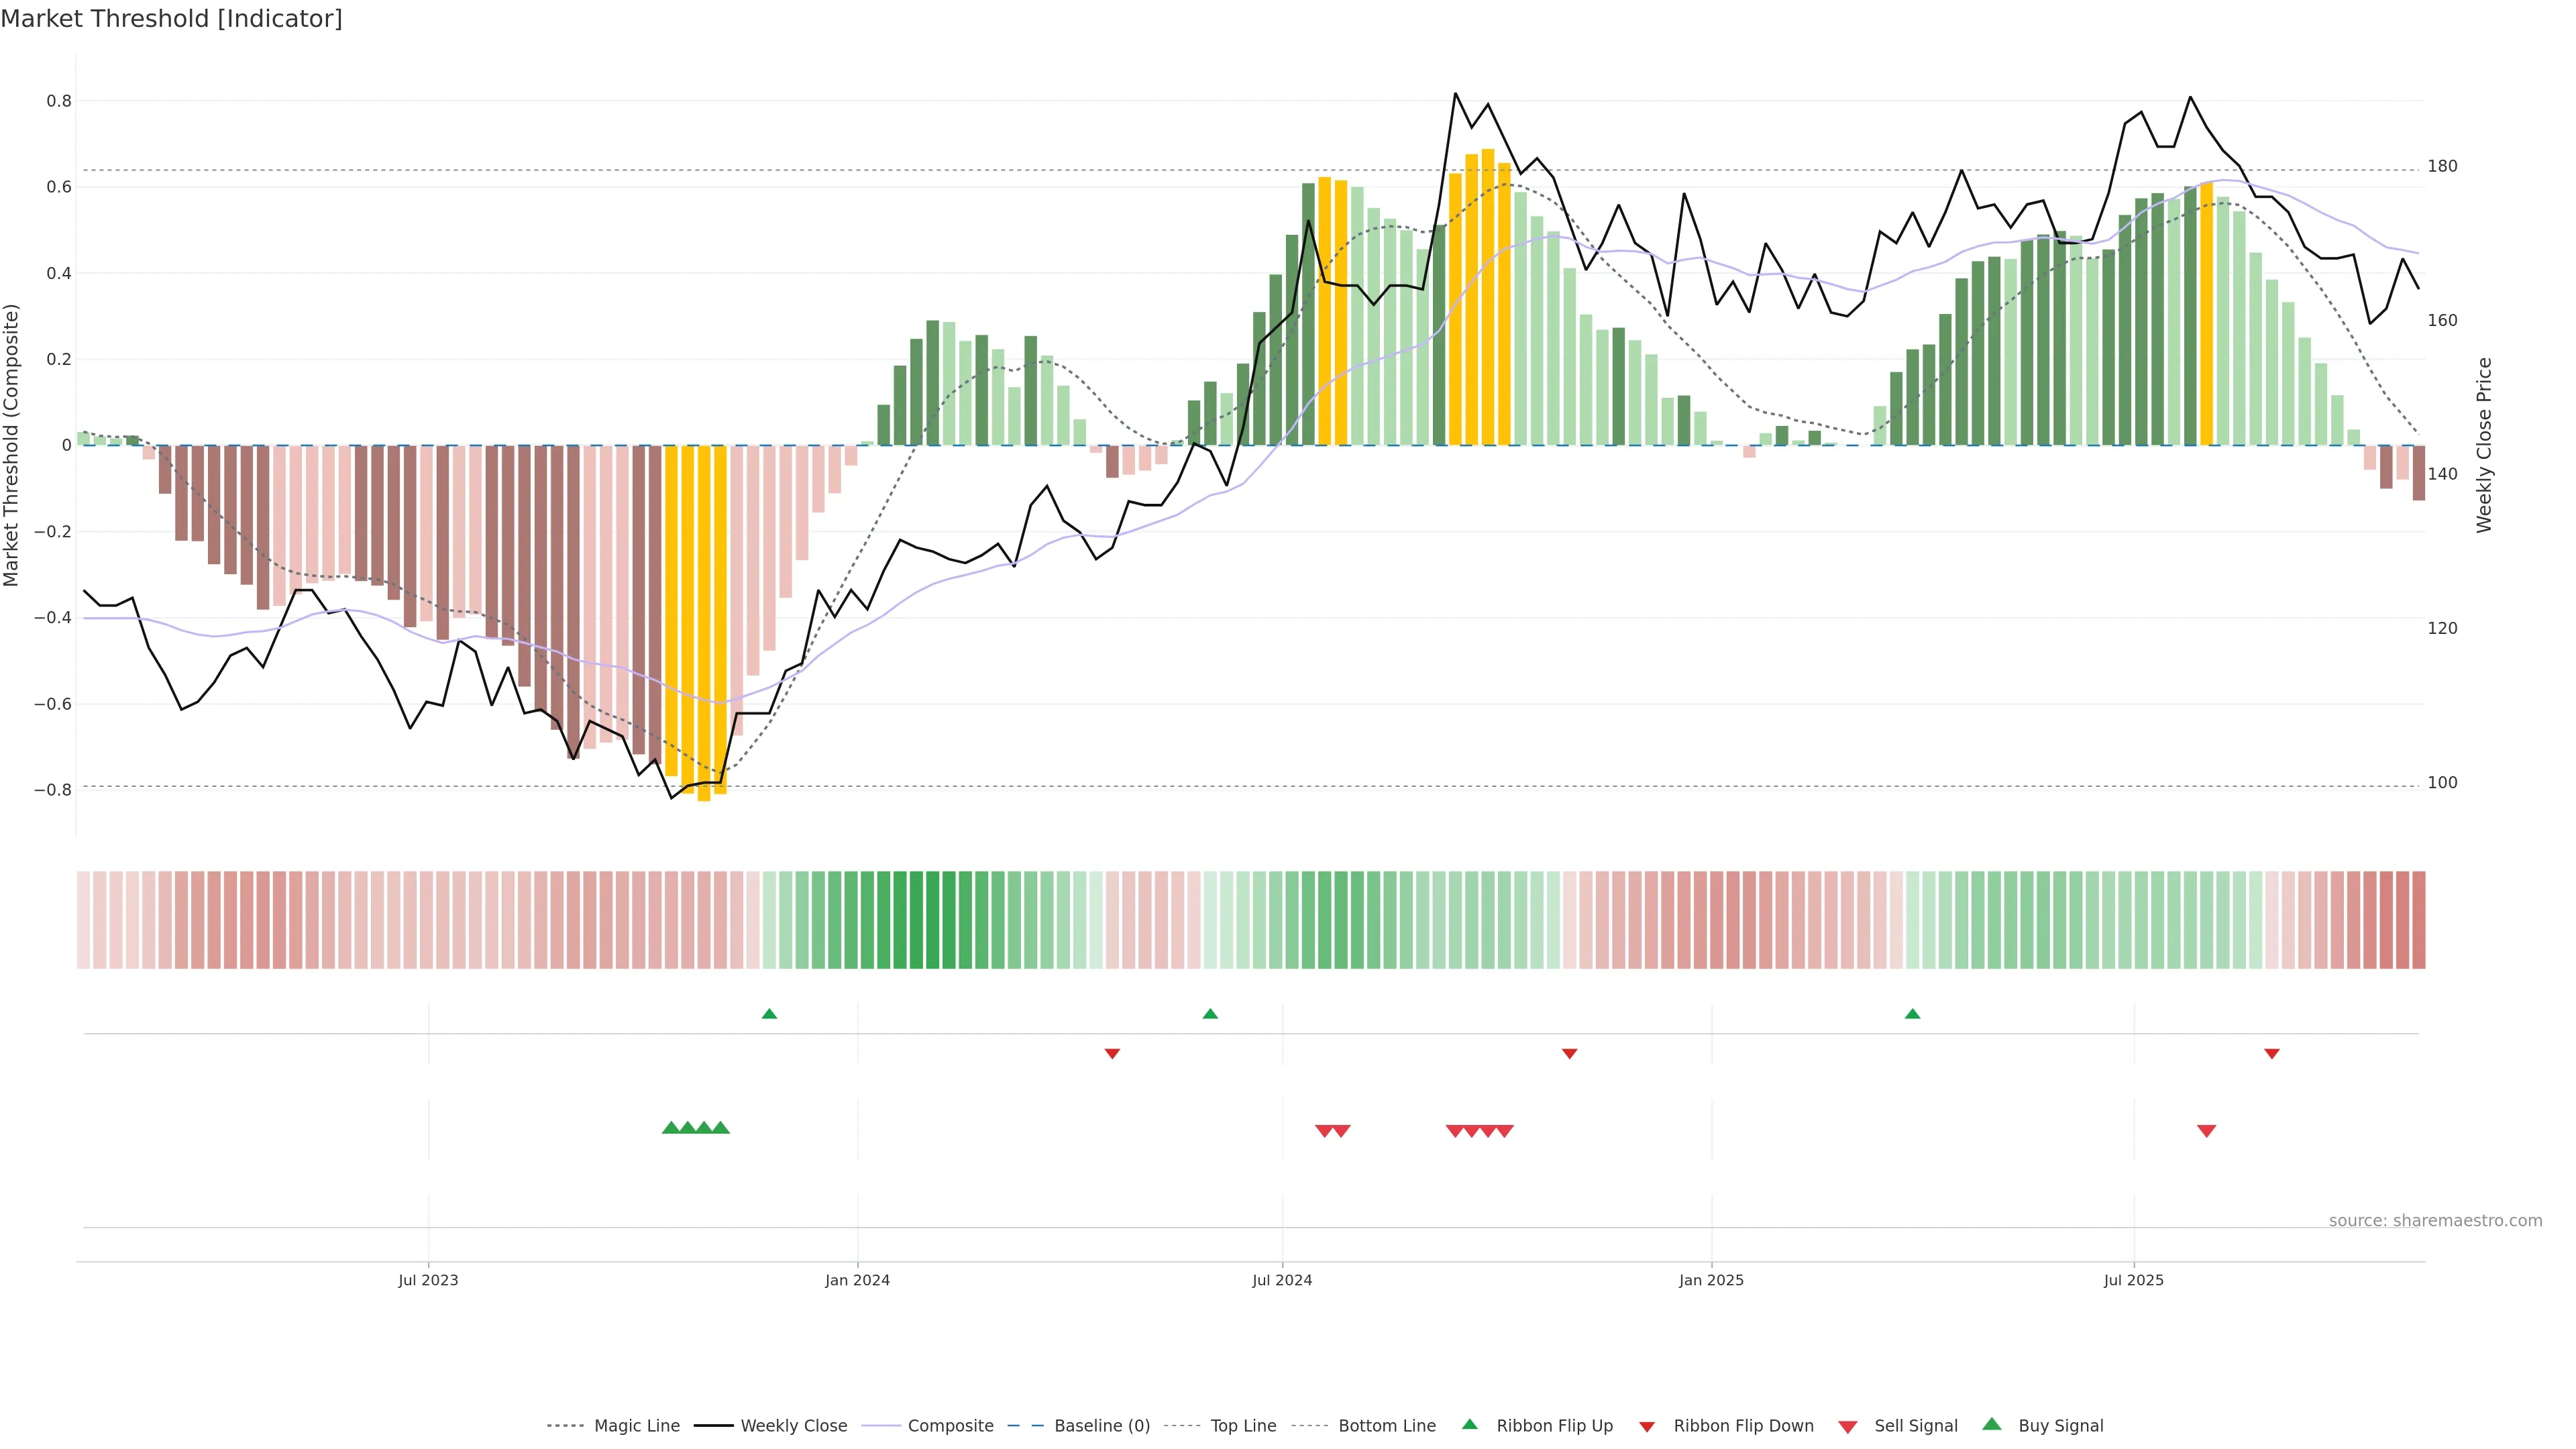Click the Ribbon Flip Up marker in 2025

point(1912,1014)
